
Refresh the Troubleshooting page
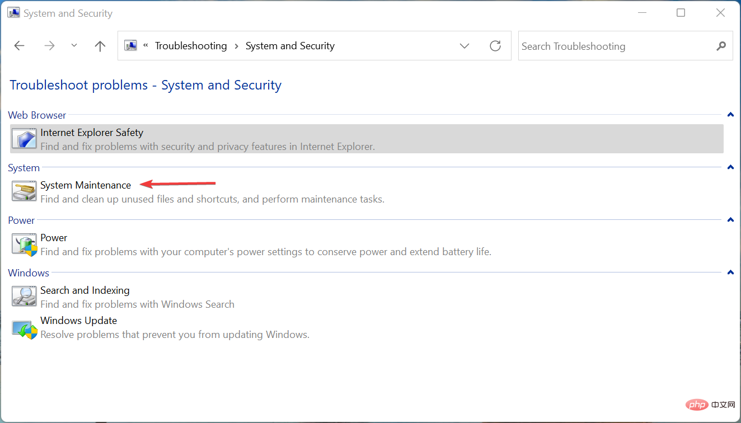(495, 46)
